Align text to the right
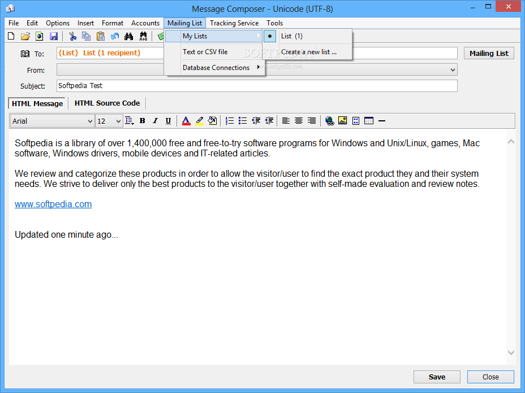This screenshot has width=525, height=393. click(312, 121)
